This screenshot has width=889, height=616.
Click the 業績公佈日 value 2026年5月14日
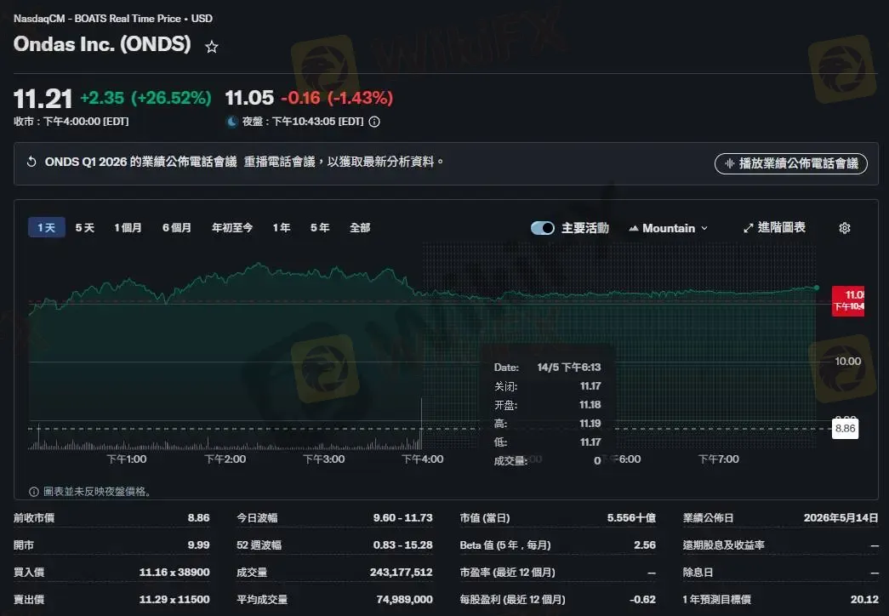[841, 518]
